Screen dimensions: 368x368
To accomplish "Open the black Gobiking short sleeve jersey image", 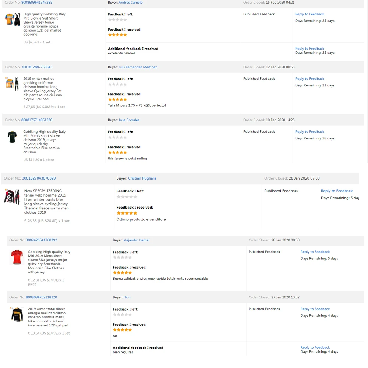I will click(x=12, y=137).
